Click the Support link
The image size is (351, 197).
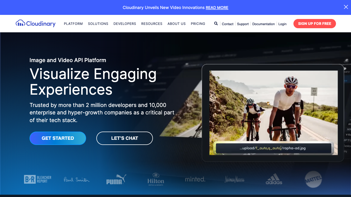click(x=243, y=24)
